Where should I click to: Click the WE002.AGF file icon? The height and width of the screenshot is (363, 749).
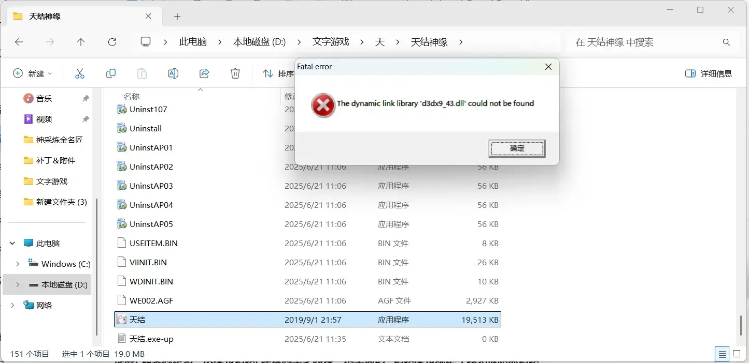(122, 300)
